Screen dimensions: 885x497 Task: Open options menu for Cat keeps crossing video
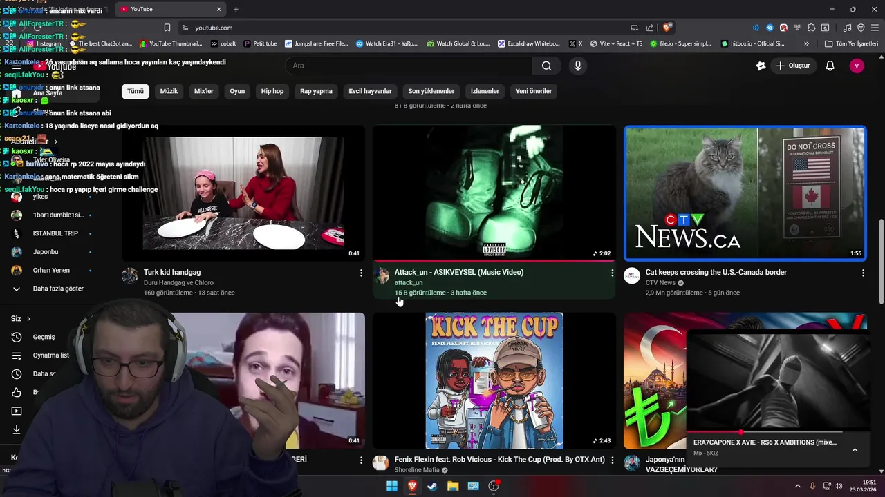tap(863, 273)
